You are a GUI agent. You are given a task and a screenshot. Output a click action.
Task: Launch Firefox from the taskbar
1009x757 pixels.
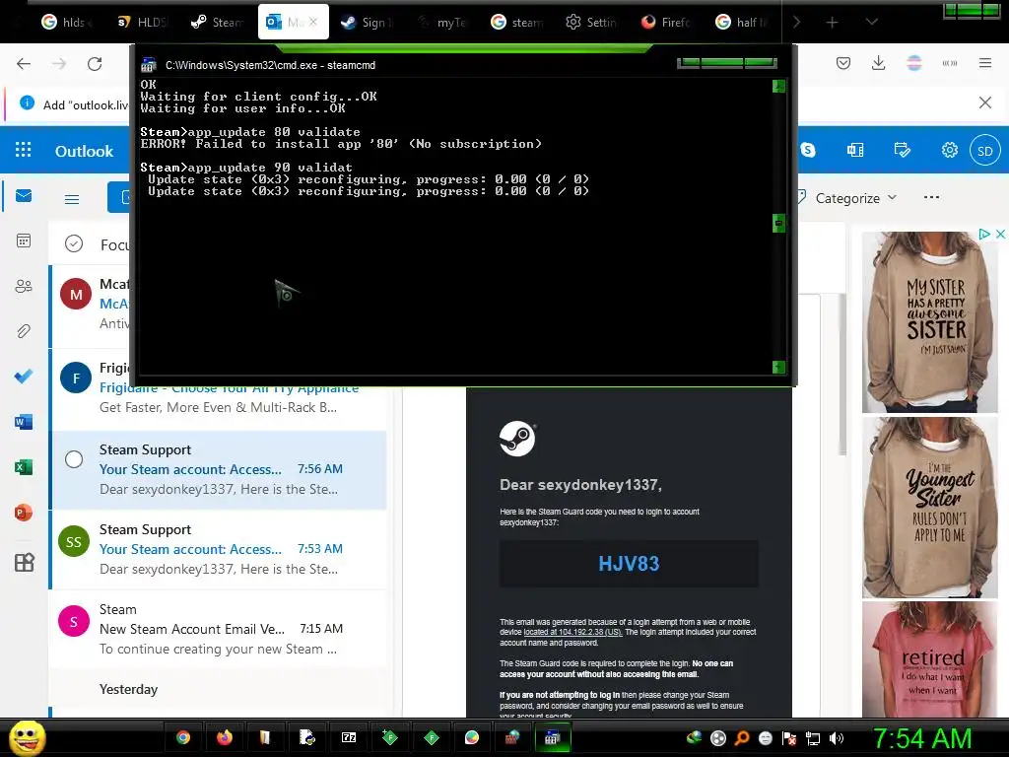pos(224,737)
